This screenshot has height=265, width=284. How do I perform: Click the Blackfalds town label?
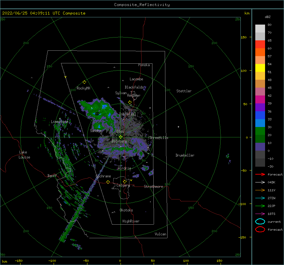click(134, 87)
